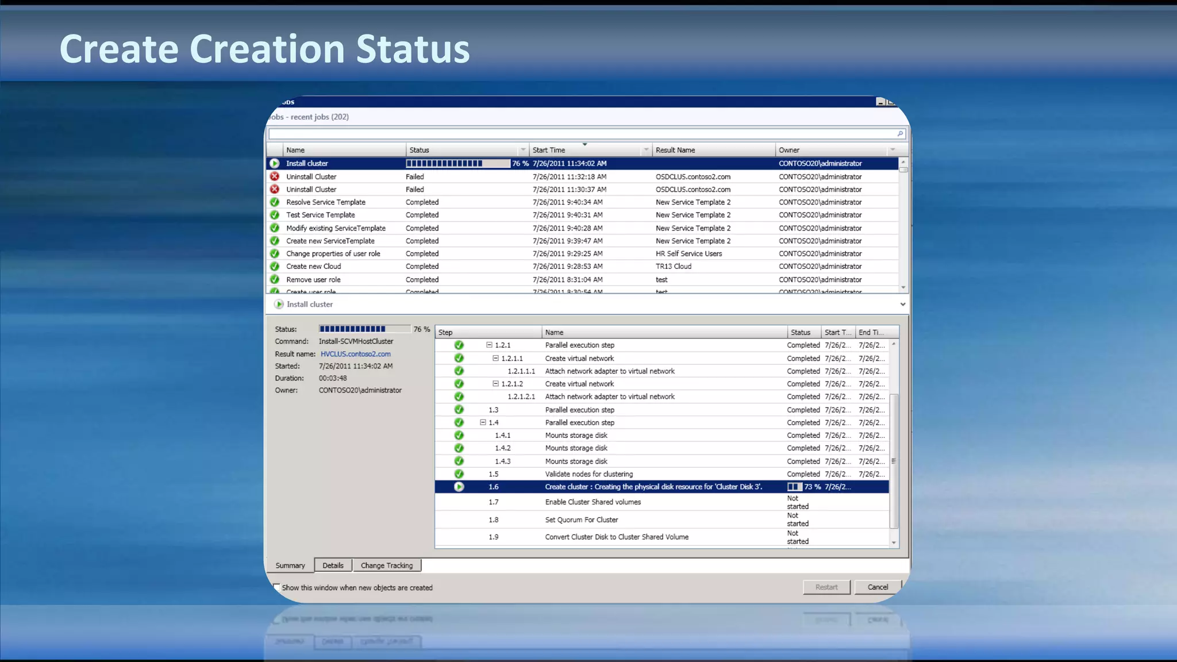Click running status icon of Install cluster job
The height and width of the screenshot is (662, 1177).
(x=275, y=164)
